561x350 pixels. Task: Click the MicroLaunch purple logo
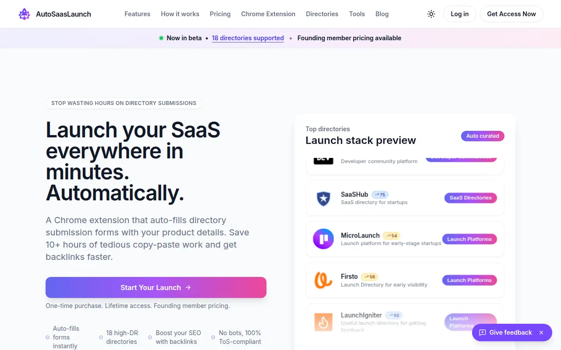click(x=323, y=239)
